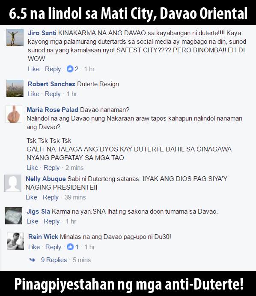The image size is (256, 296).
Task: Open Jiro Santi's profile picture
Action: (x=15, y=37)
